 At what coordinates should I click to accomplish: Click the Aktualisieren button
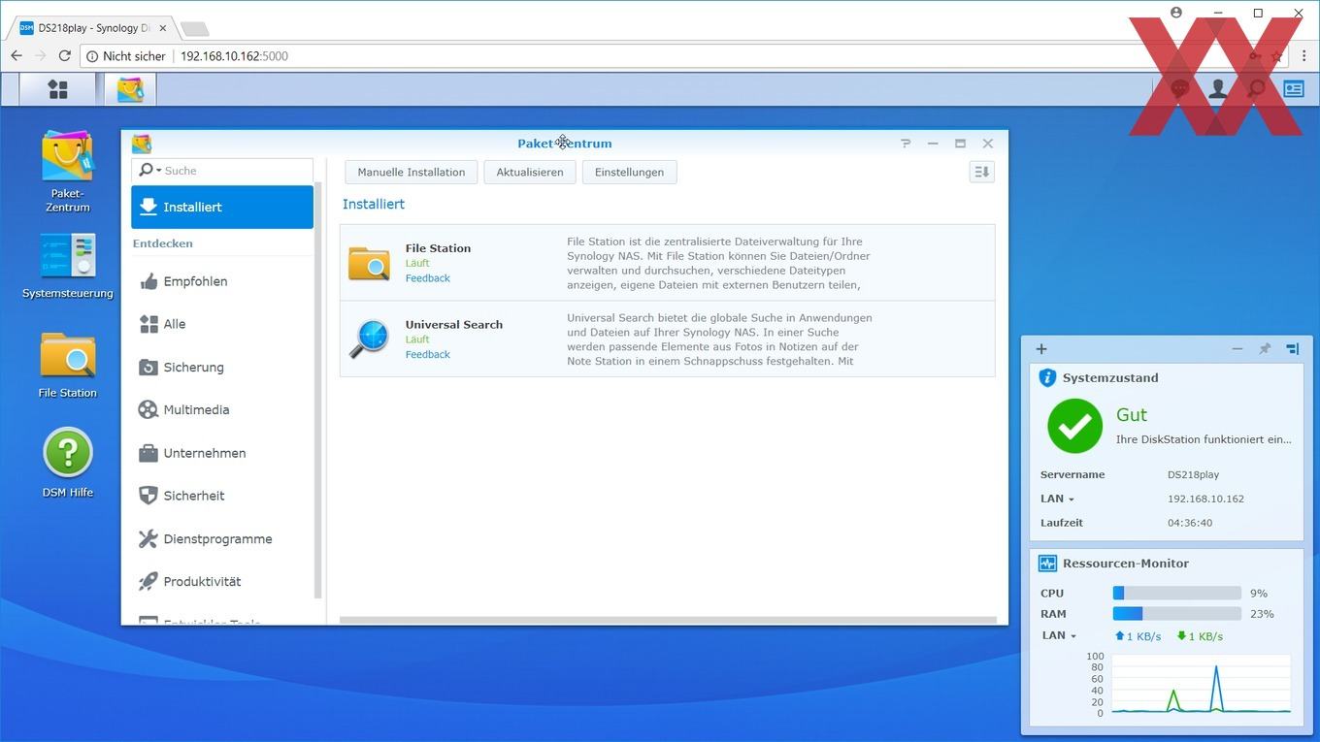pyautogui.click(x=530, y=172)
